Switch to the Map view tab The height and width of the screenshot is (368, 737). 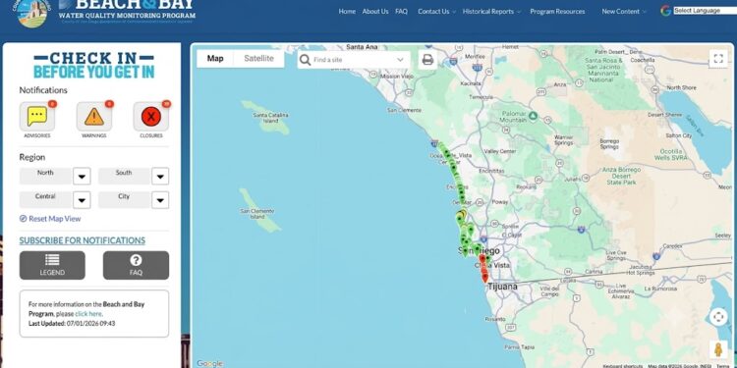(215, 59)
